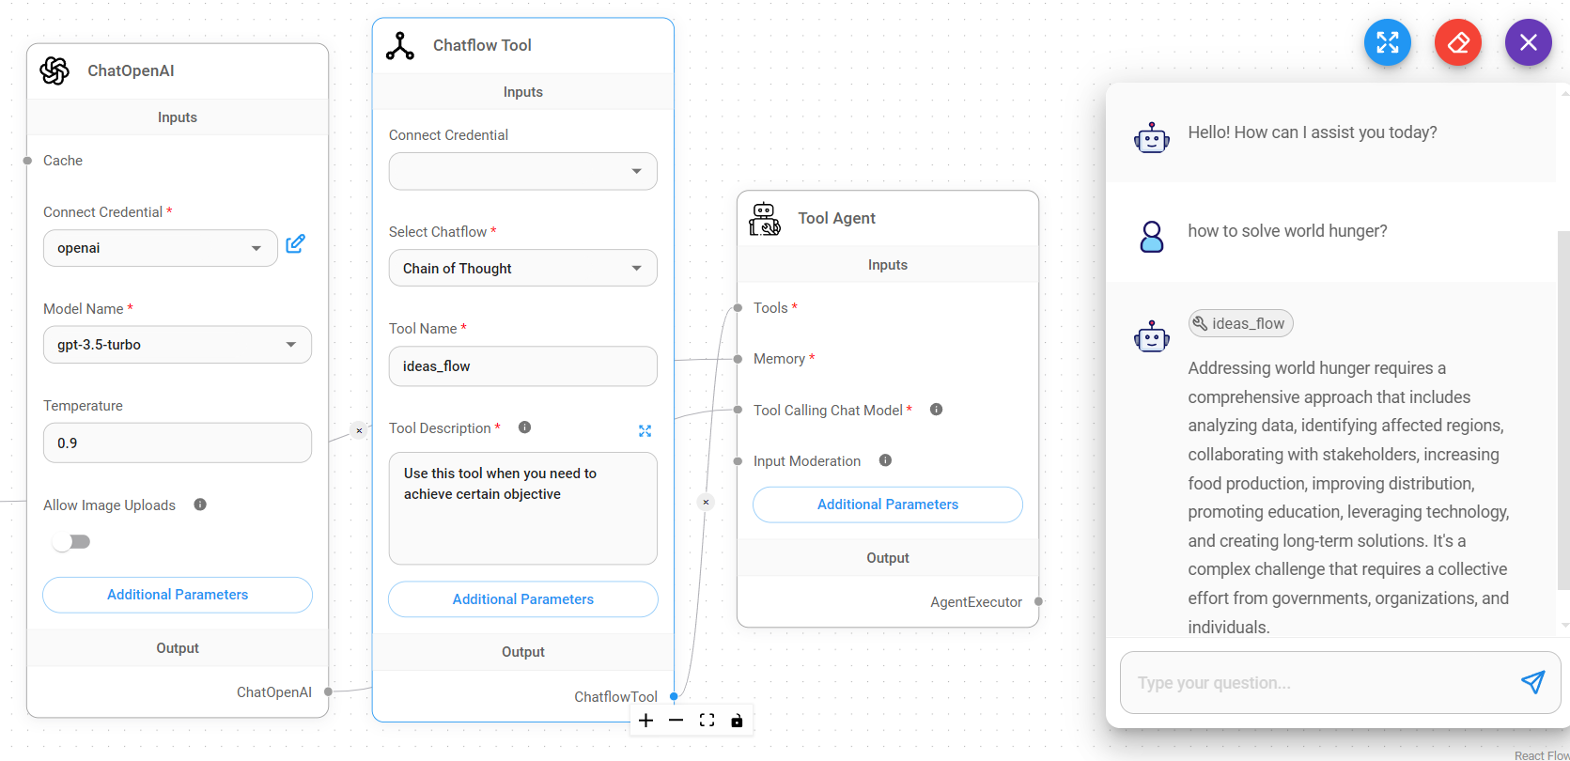Screen dimensions: 1570x761
Task: Send the message with the paper plane icon
Action: pos(1531,682)
